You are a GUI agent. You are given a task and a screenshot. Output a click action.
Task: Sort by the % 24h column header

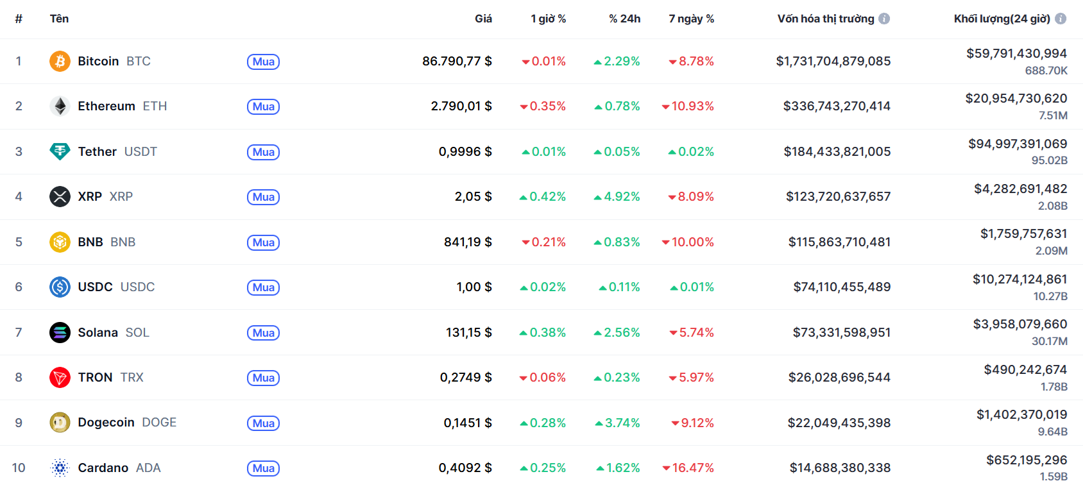coord(624,19)
